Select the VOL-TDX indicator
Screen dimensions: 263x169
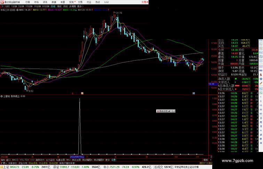24,160
